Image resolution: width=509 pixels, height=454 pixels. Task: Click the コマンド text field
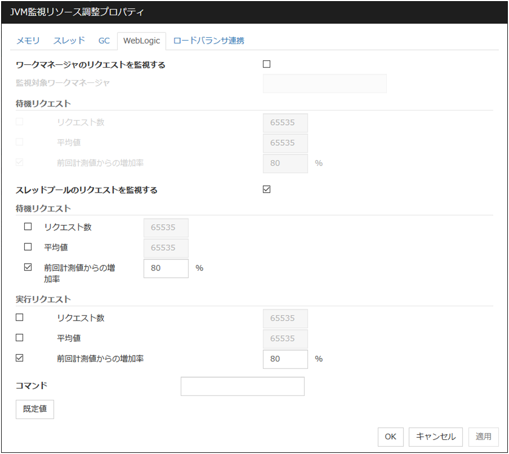pos(242,386)
